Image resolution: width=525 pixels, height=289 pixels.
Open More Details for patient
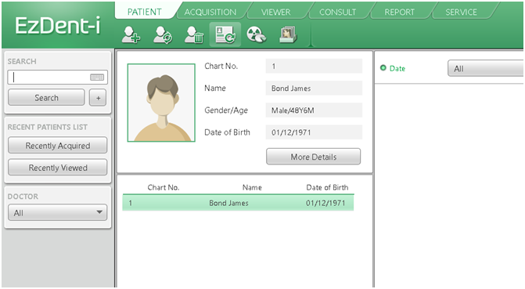tap(314, 157)
